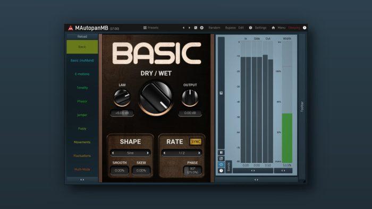Viewport: 372px width, 209px height.
Task: Click small icon on the vertical meter strip
Action: [221, 93]
